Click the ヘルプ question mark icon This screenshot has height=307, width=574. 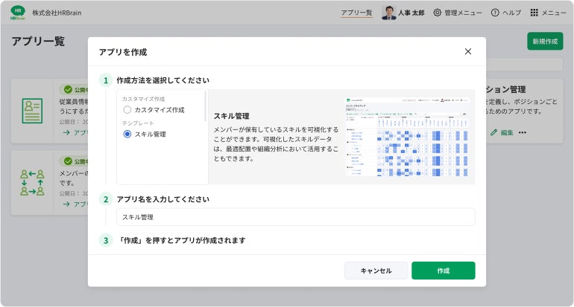point(495,13)
